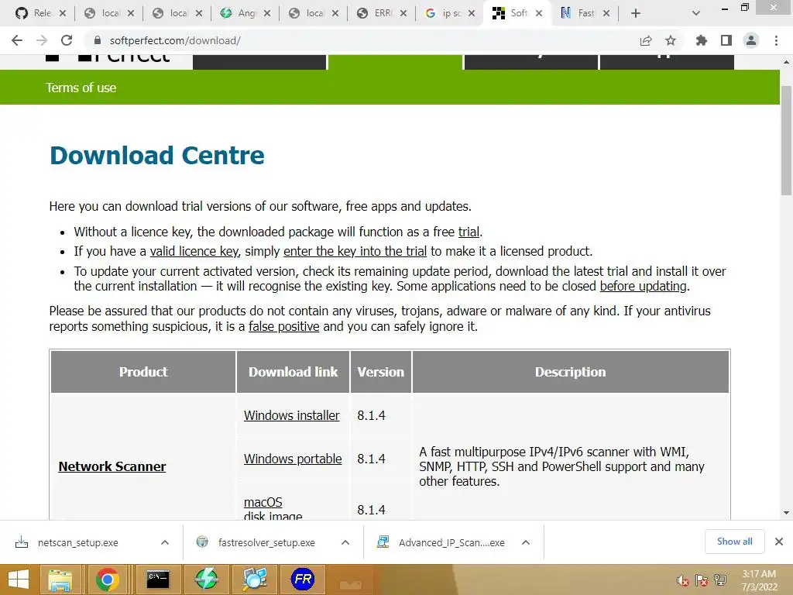
Task: Open File Explorer from the taskbar
Action: point(60,580)
